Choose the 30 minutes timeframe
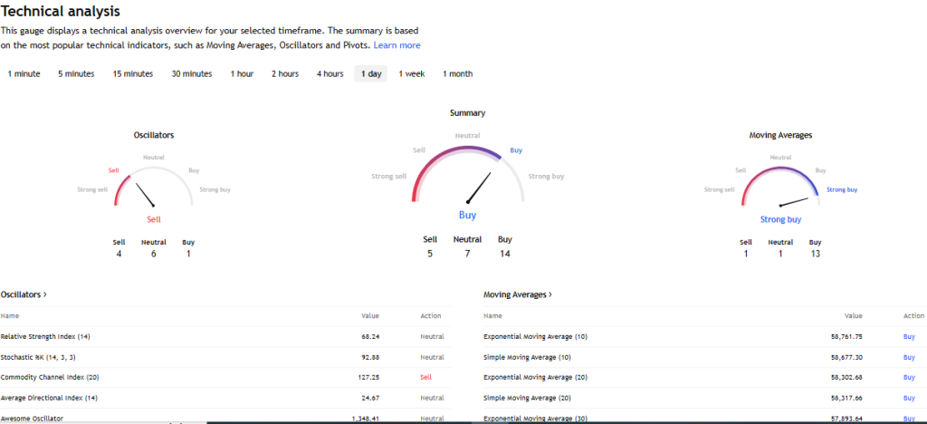The image size is (927, 424). pos(192,74)
